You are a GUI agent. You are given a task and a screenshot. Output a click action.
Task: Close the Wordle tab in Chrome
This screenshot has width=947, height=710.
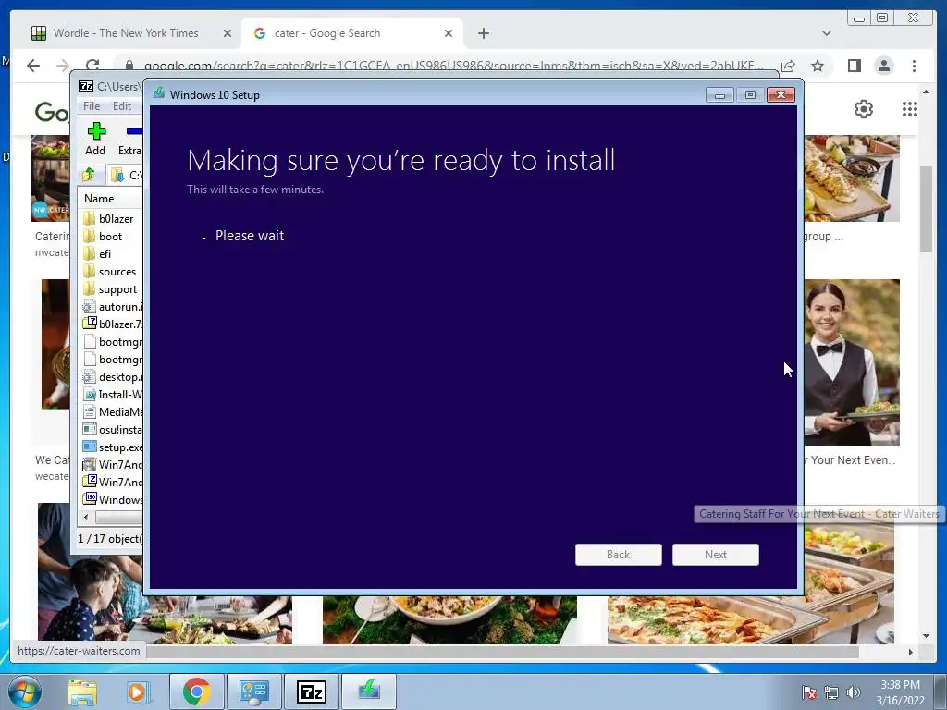pyautogui.click(x=228, y=34)
